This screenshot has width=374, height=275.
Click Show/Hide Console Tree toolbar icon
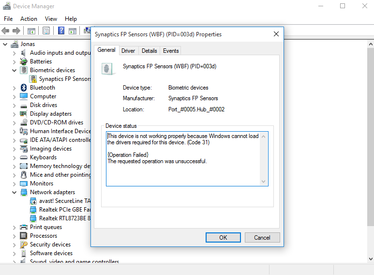pyautogui.click(x=31, y=31)
